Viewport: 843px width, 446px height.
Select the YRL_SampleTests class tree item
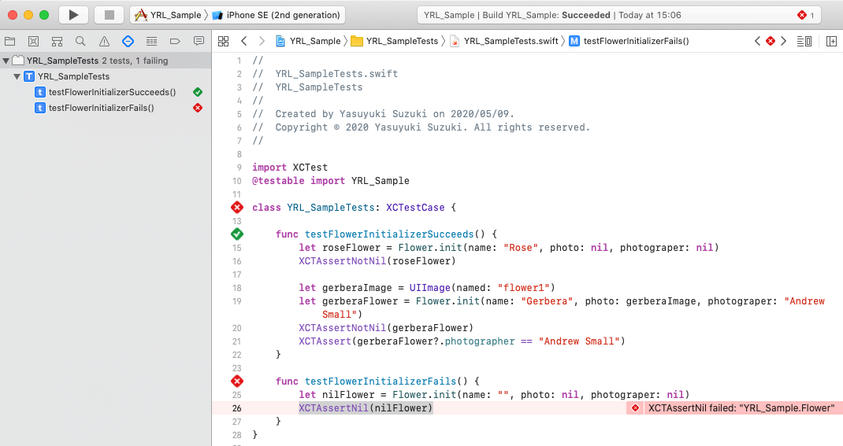[73, 77]
